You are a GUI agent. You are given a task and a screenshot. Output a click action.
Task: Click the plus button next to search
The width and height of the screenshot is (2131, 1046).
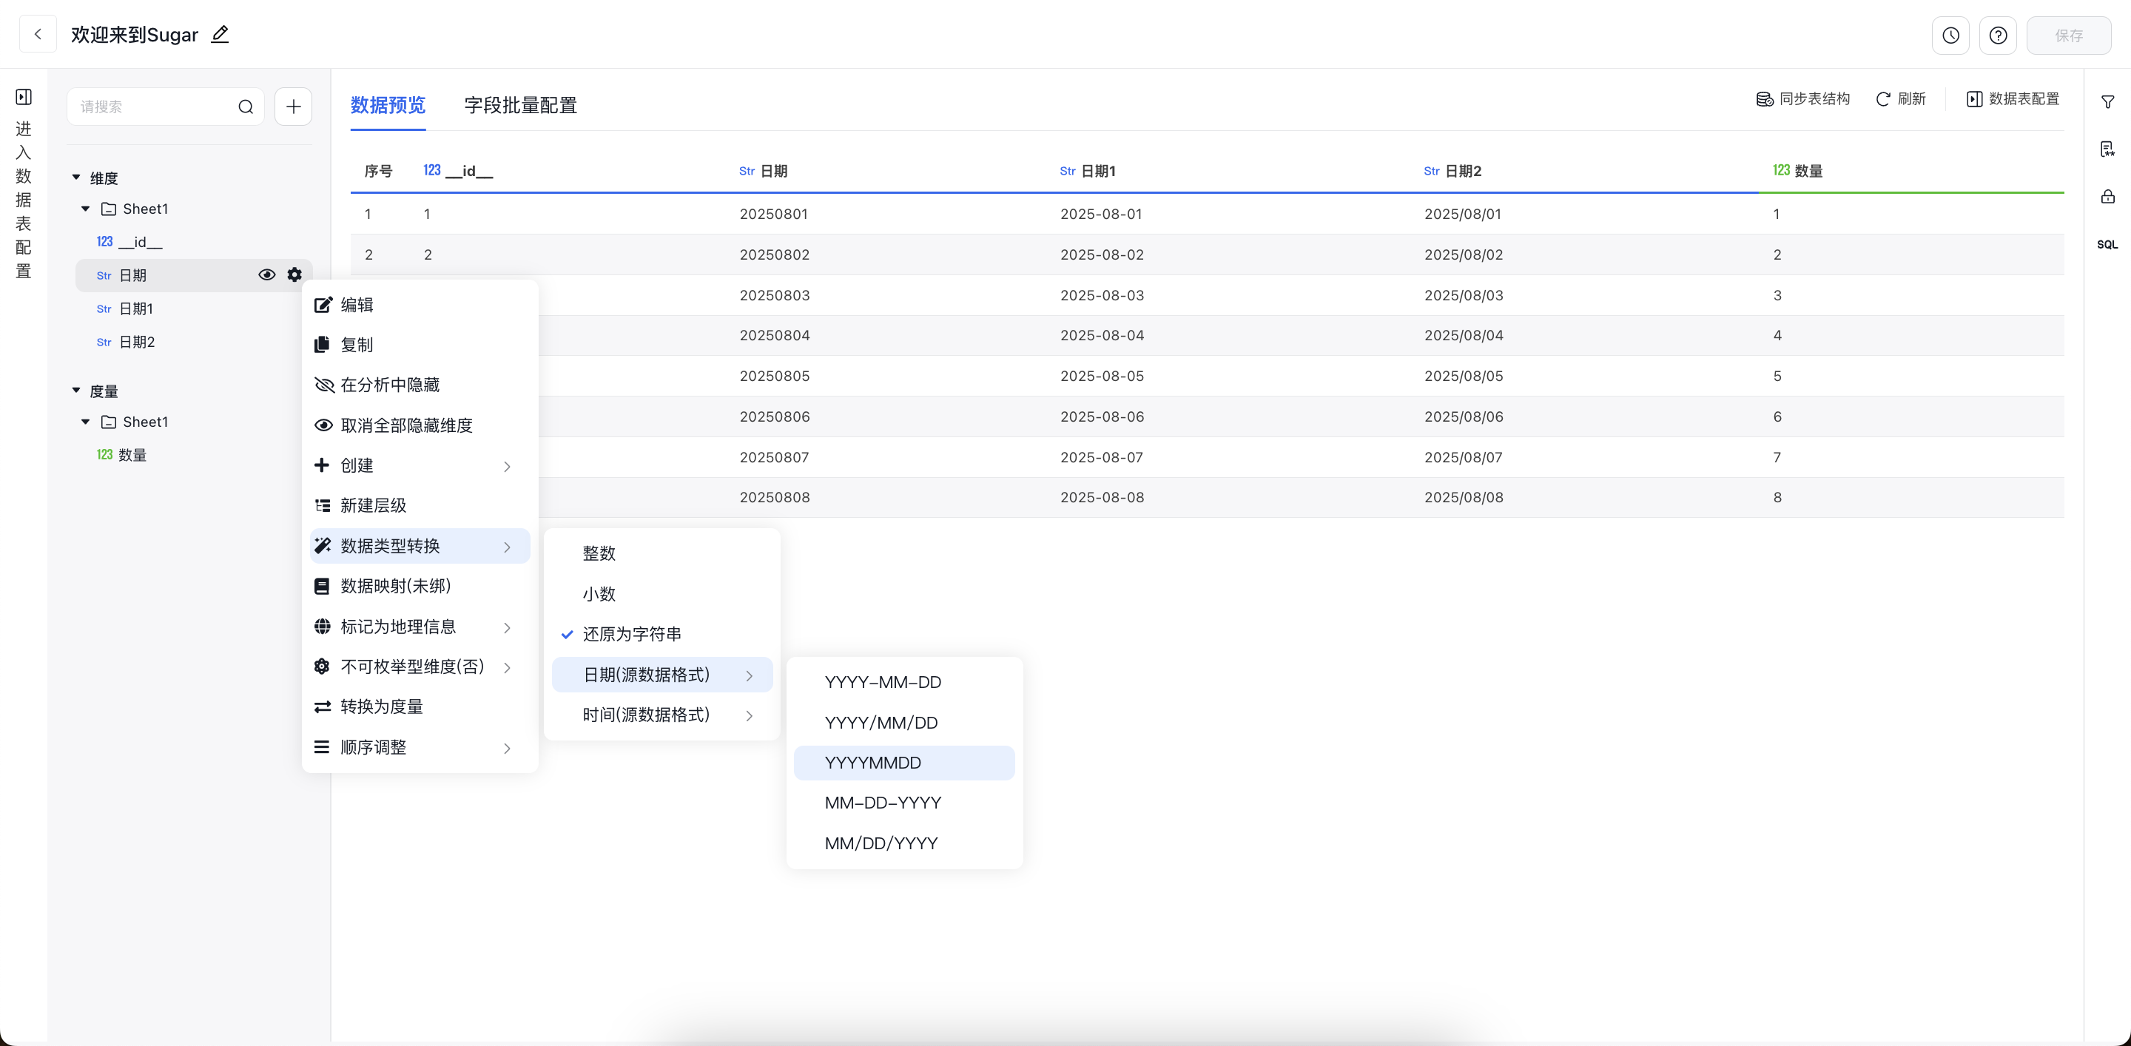coord(293,107)
